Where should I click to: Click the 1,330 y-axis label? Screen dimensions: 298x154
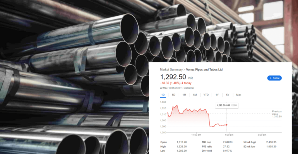click(163, 102)
